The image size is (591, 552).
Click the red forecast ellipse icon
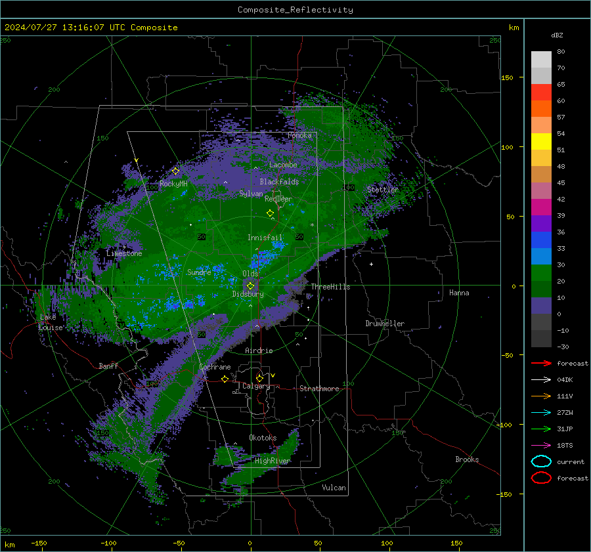coord(541,478)
